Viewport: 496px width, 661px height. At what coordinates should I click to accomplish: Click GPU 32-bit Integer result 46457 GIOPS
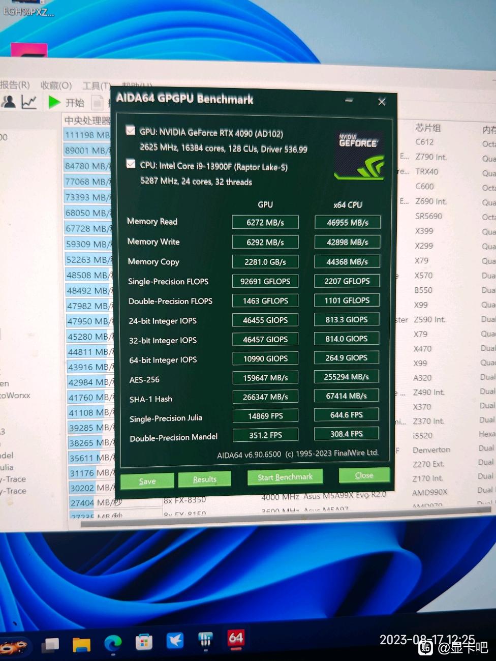click(x=265, y=339)
